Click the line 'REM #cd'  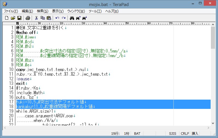25,42
